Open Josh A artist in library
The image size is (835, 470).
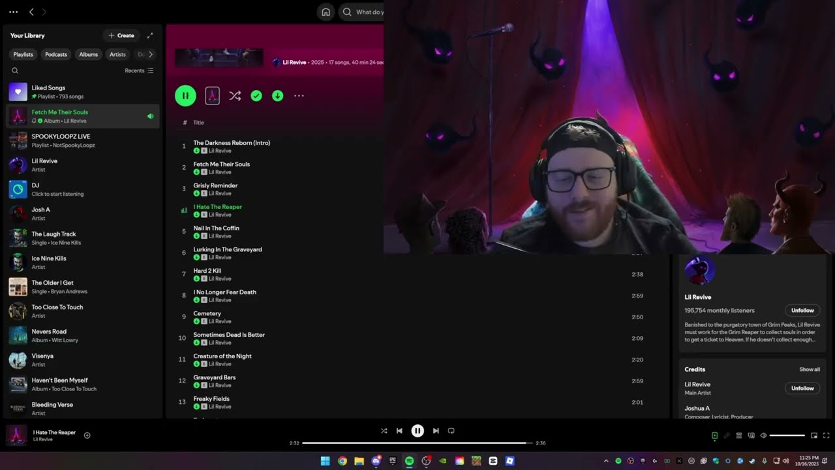coord(83,213)
